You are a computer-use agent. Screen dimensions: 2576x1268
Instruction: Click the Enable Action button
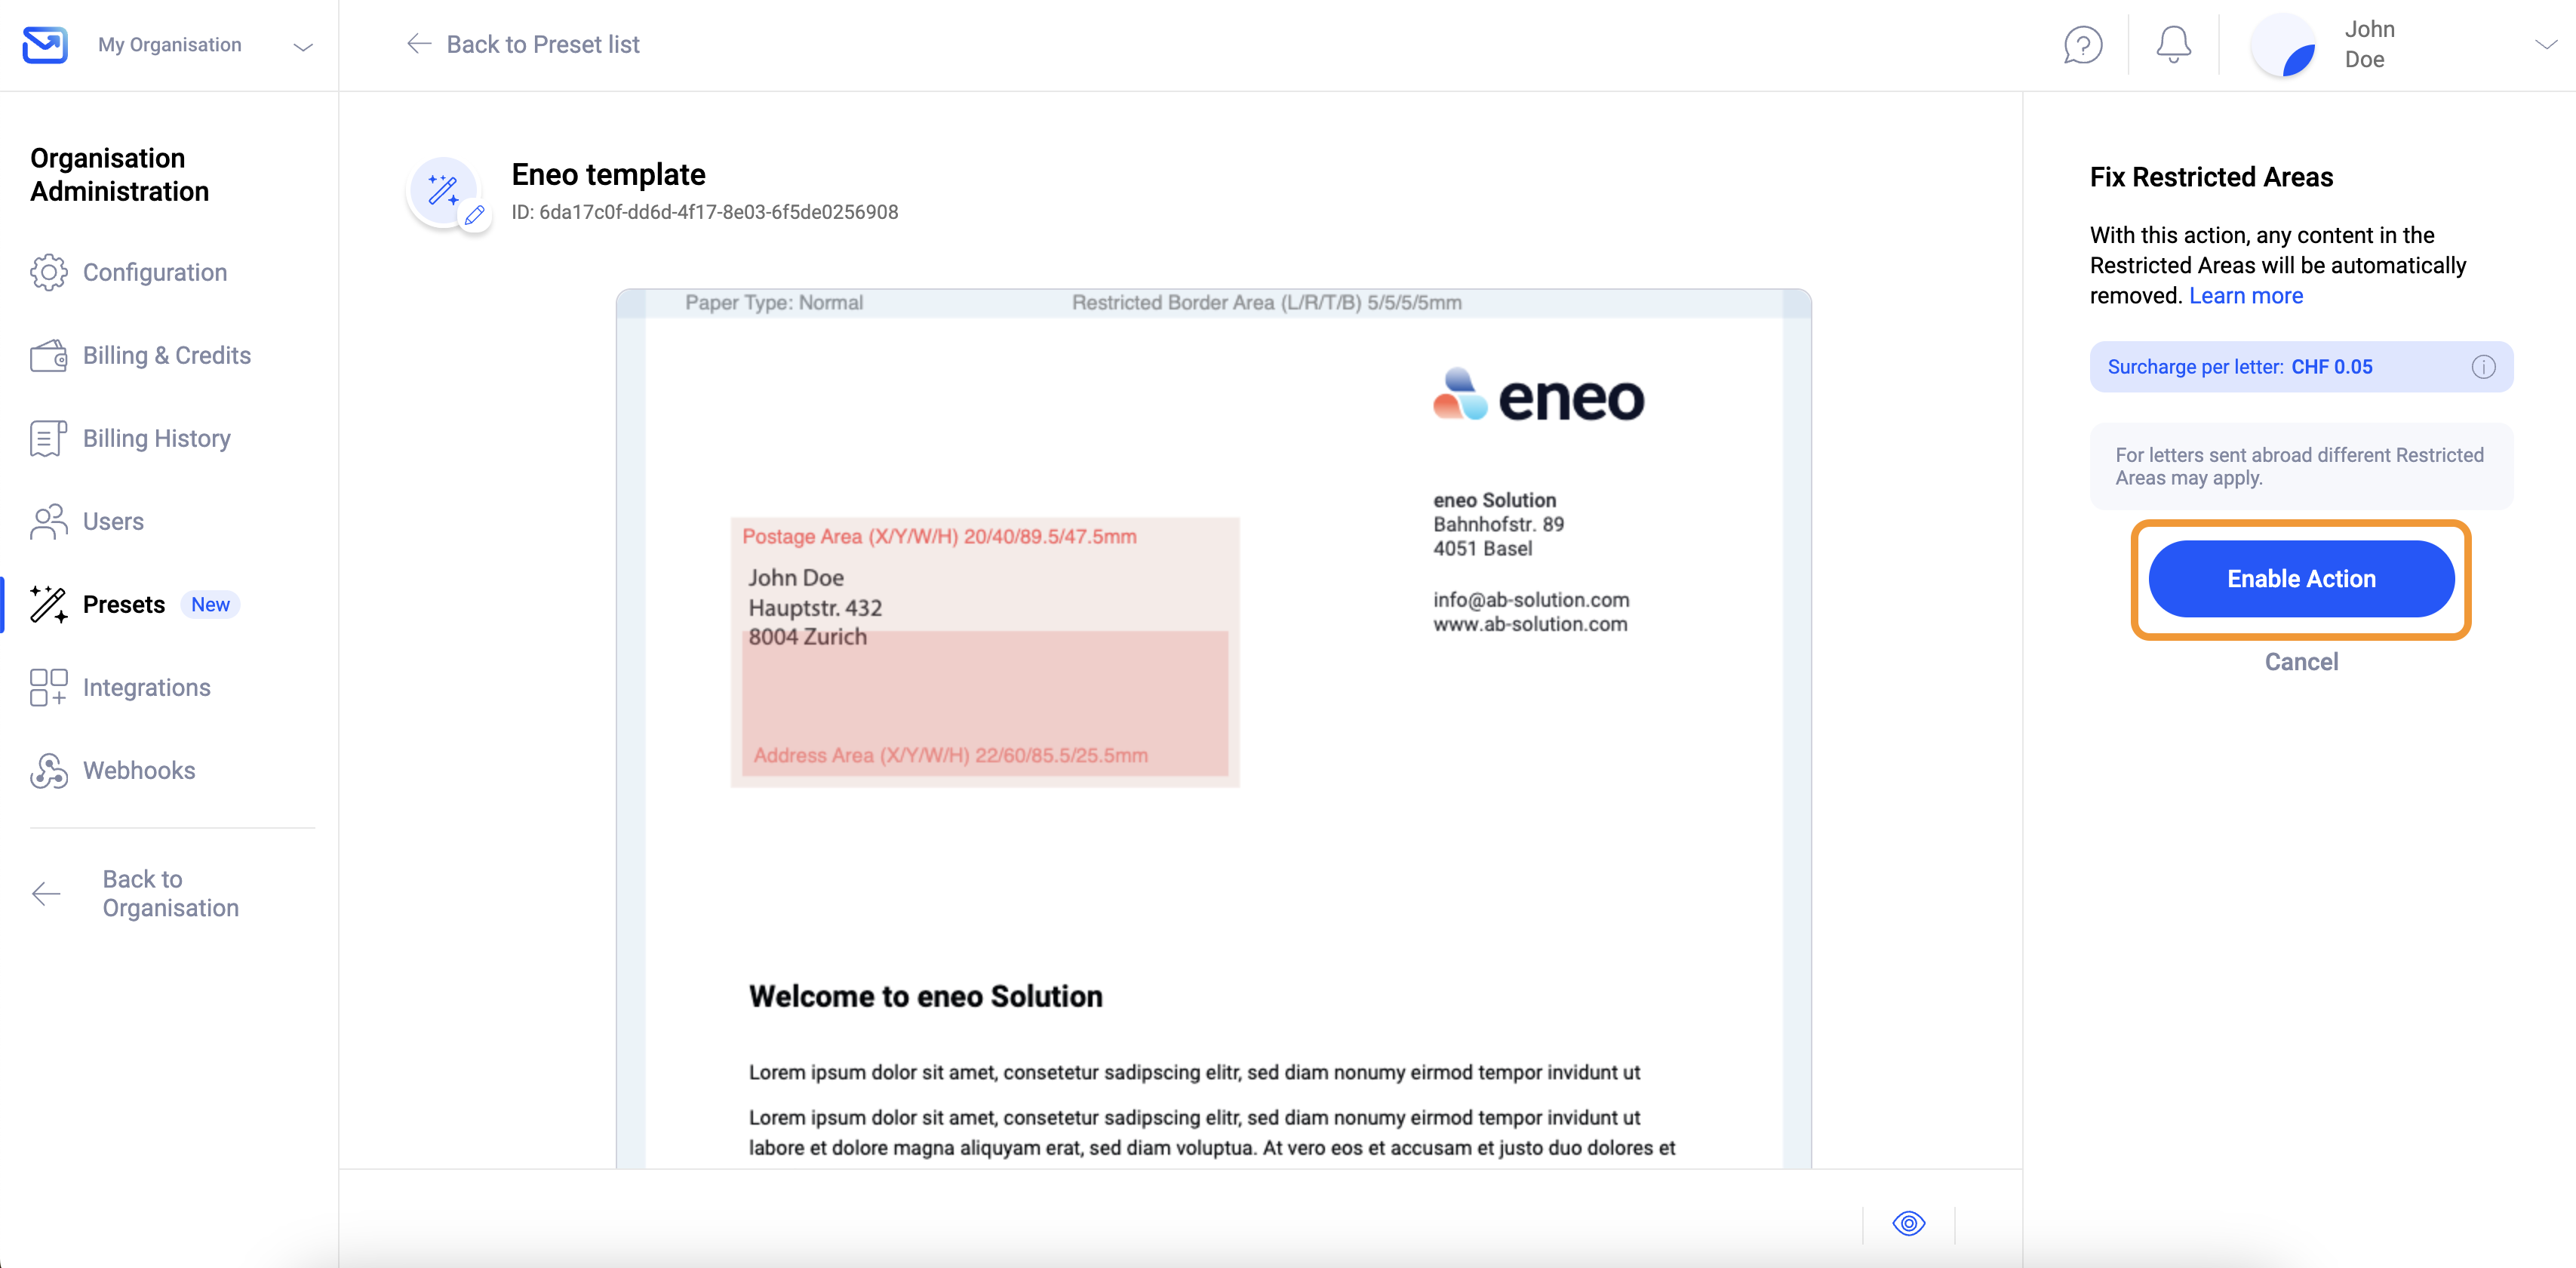pos(2301,579)
